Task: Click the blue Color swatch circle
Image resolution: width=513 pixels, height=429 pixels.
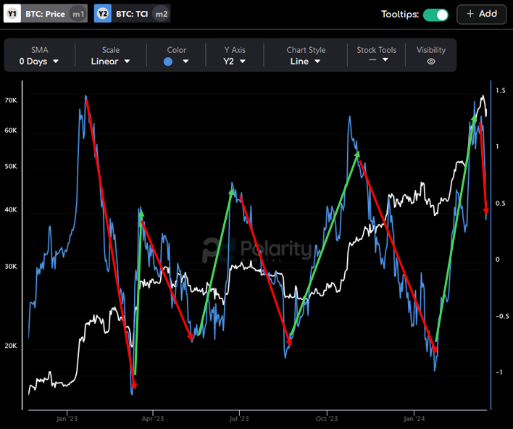Action: coord(168,62)
